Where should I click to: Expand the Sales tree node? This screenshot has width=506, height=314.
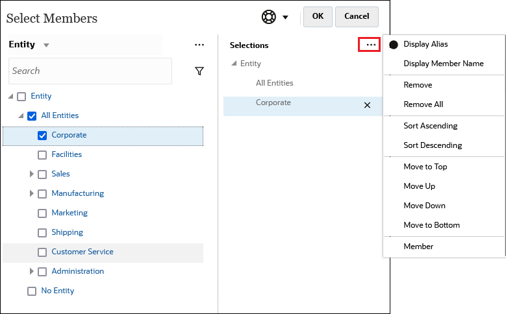(x=32, y=175)
